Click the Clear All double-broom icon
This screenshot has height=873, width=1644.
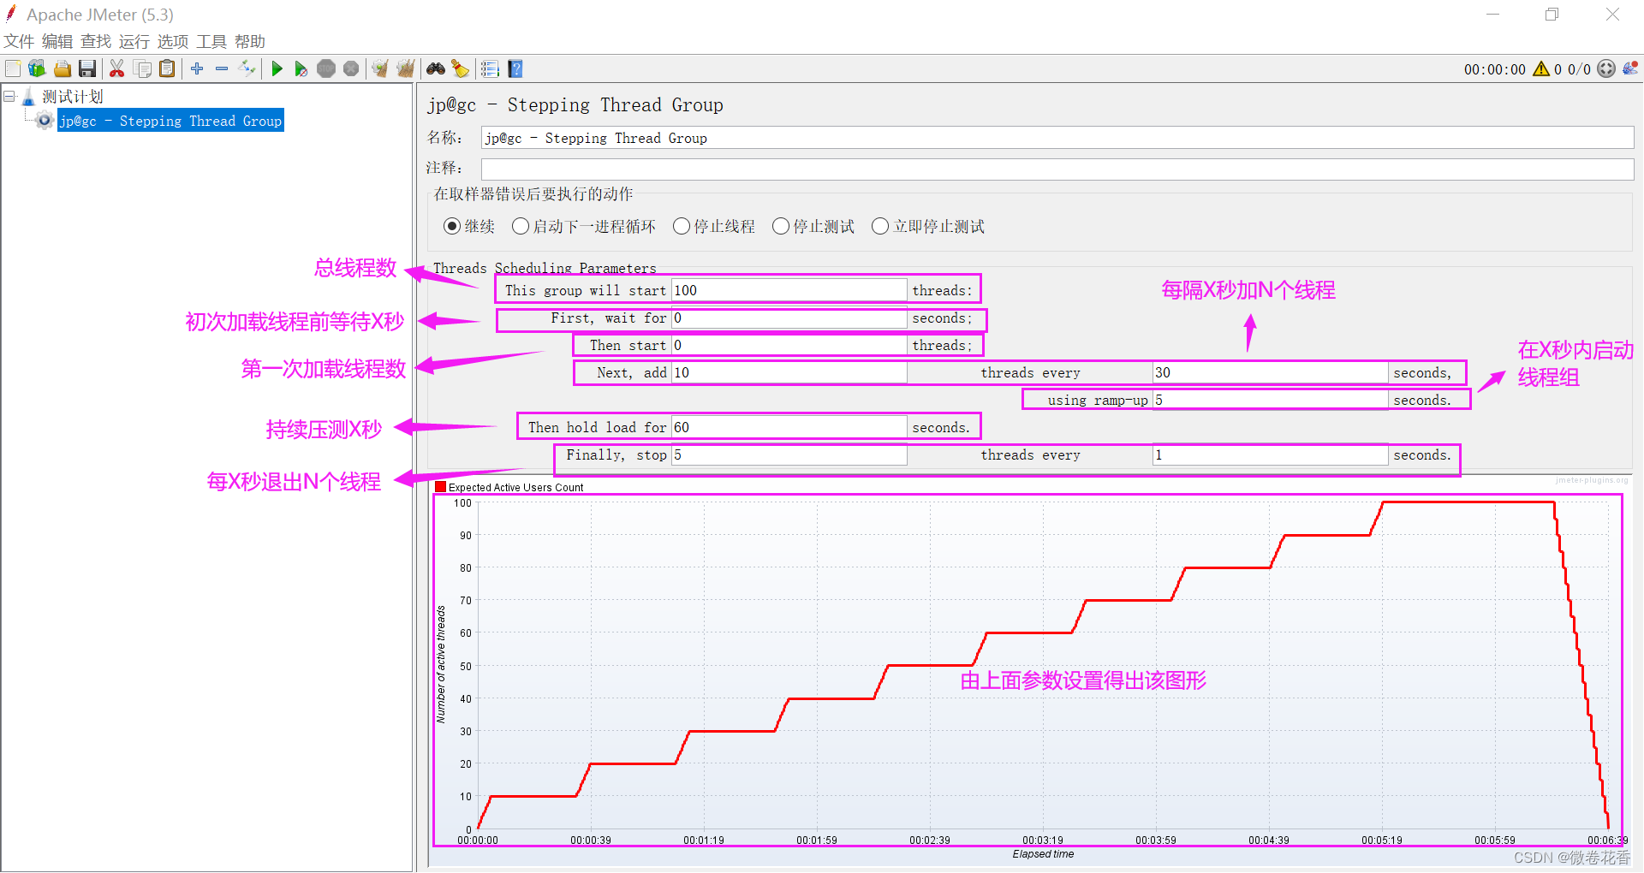click(x=405, y=68)
